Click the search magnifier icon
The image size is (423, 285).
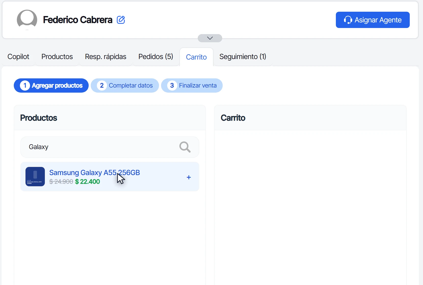pos(185,147)
